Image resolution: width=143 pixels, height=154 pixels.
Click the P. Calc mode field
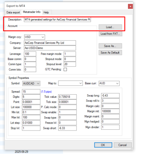point(67,107)
